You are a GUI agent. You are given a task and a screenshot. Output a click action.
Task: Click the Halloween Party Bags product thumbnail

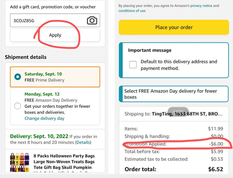pyautogui.click(x=19, y=164)
